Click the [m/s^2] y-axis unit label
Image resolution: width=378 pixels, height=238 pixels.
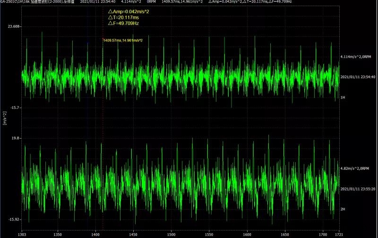[4, 118]
